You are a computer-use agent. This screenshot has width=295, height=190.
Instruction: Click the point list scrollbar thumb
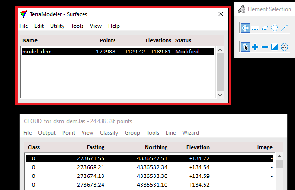click(279, 164)
